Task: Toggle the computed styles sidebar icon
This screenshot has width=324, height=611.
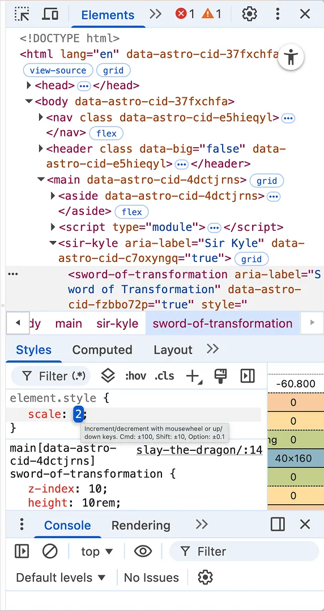Action: (x=248, y=376)
